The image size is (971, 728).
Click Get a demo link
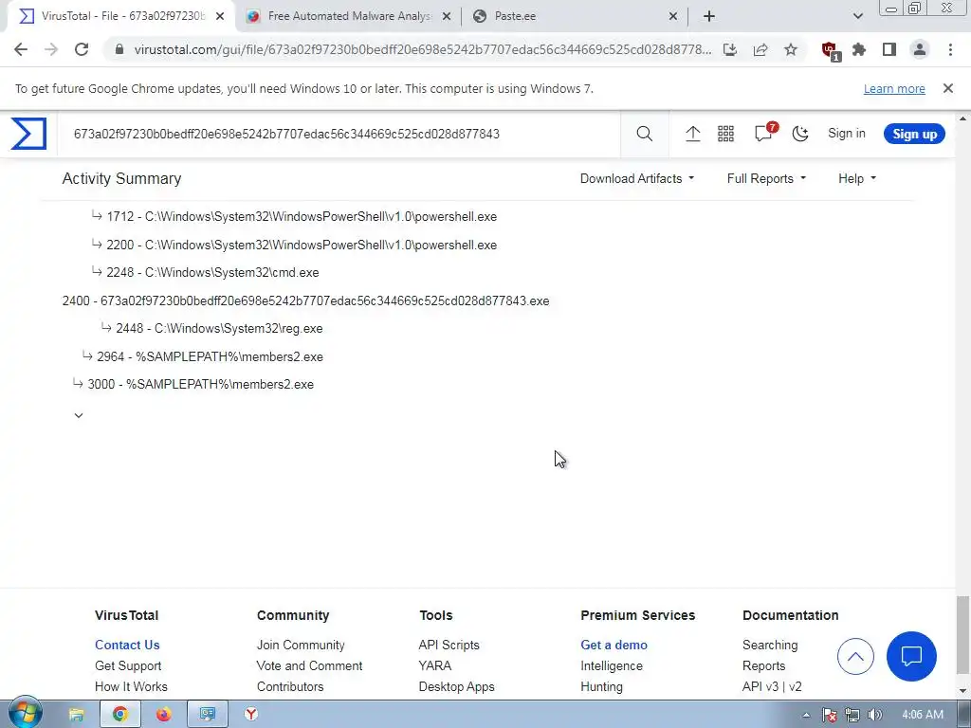click(614, 645)
